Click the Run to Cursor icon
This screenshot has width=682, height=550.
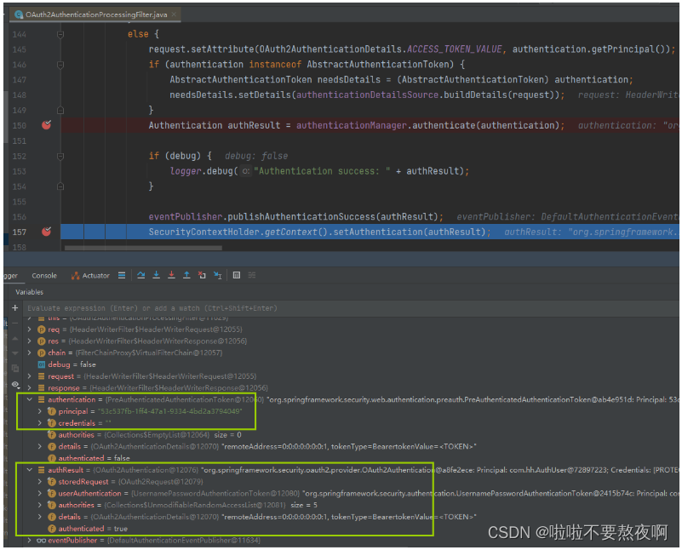click(217, 276)
